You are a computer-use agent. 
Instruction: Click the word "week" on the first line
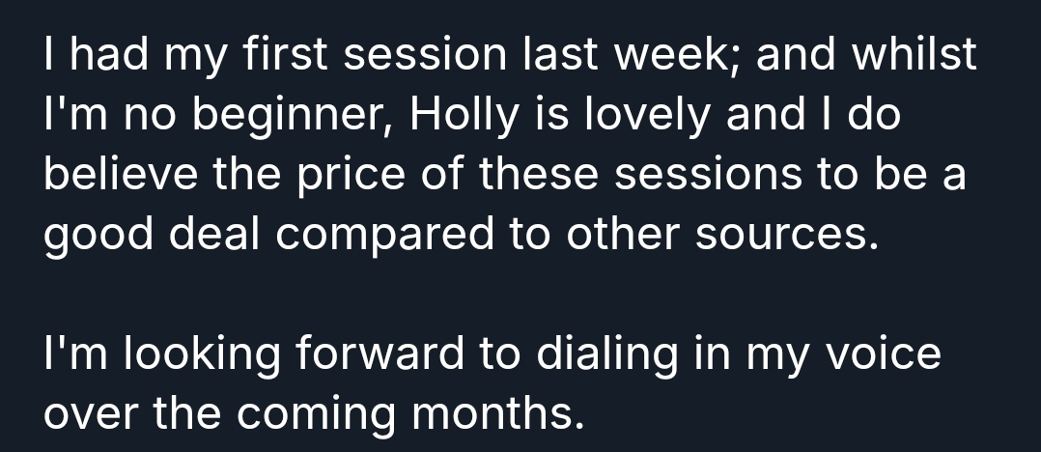(x=681, y=57)
